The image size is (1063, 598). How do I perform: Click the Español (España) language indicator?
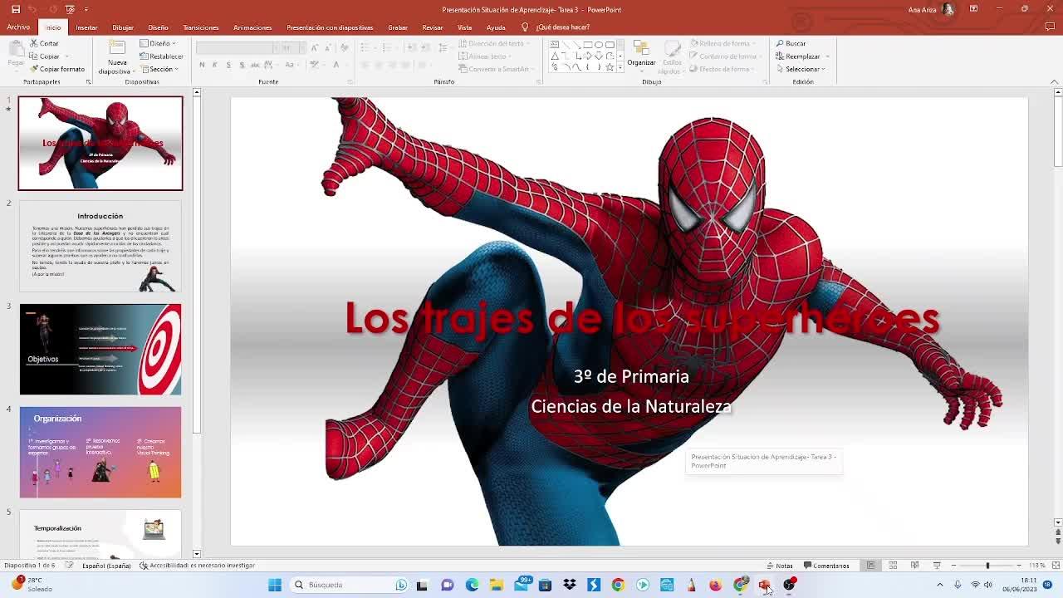pos(106,566)
